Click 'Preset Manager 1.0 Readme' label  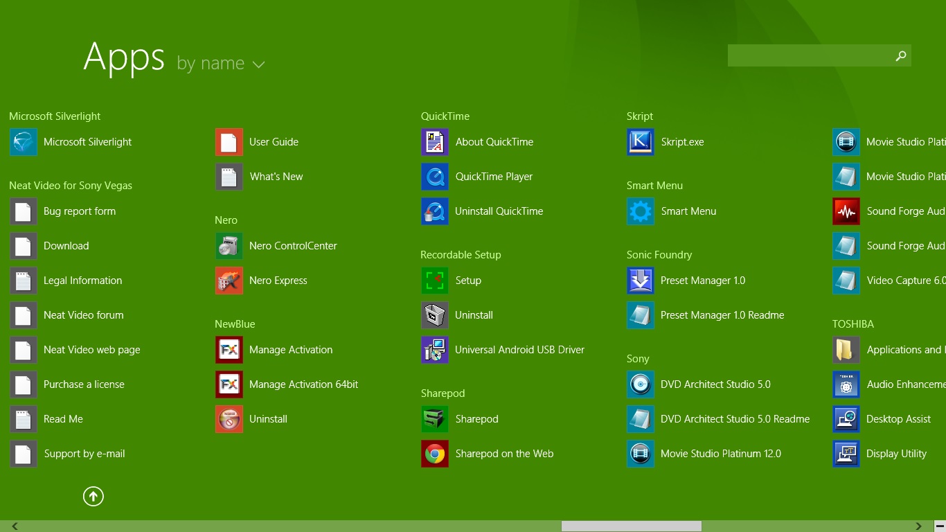(x=722, y=315)
